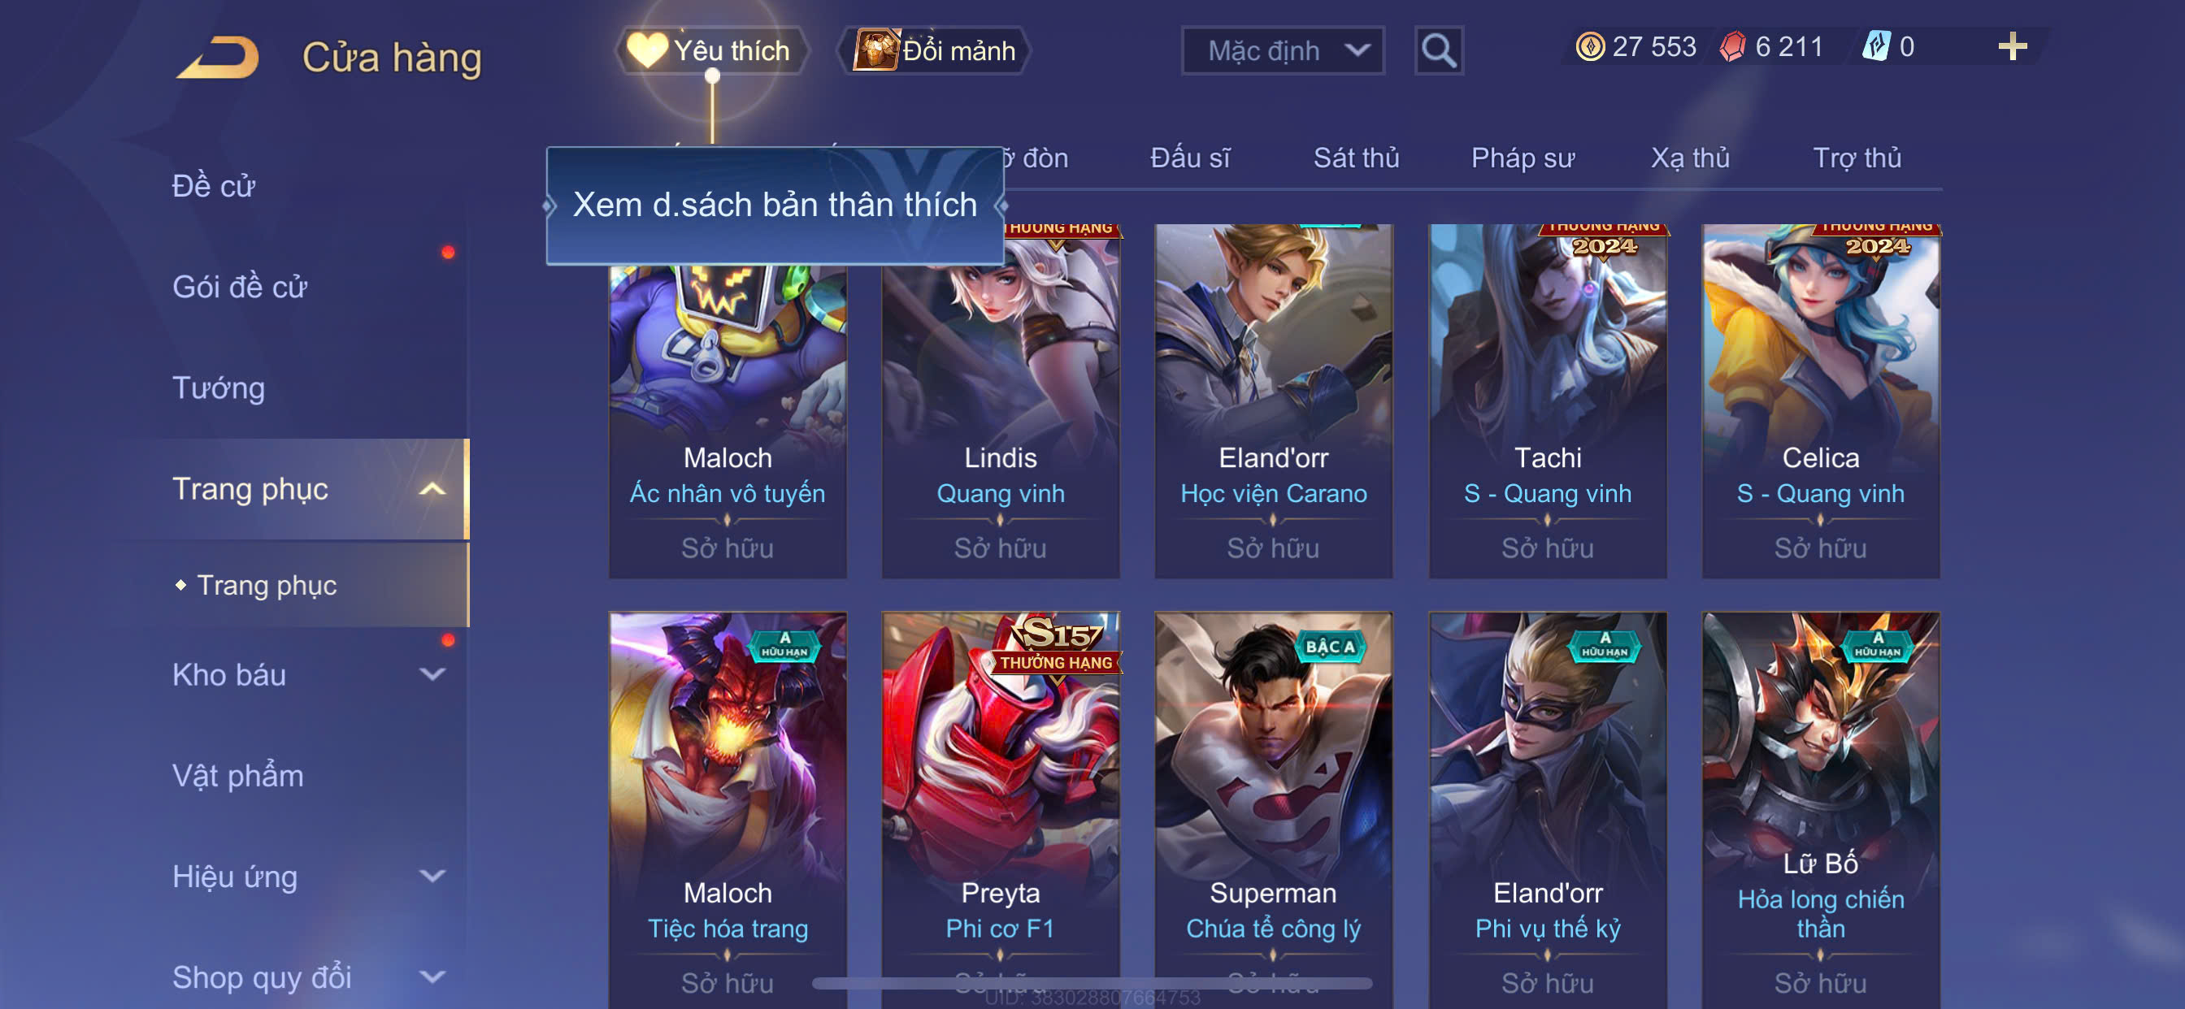This screenshot has width=2185, height=1009.
Task: Click the gold coin currency icon
Action: point(1589,46)
